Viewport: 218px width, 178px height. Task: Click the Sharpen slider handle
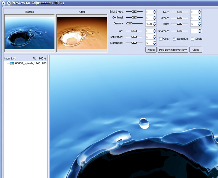(x=180, y=31)
